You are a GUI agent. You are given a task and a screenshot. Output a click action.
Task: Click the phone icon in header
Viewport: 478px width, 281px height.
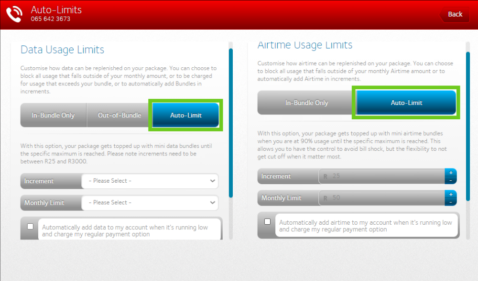[14, 14]
